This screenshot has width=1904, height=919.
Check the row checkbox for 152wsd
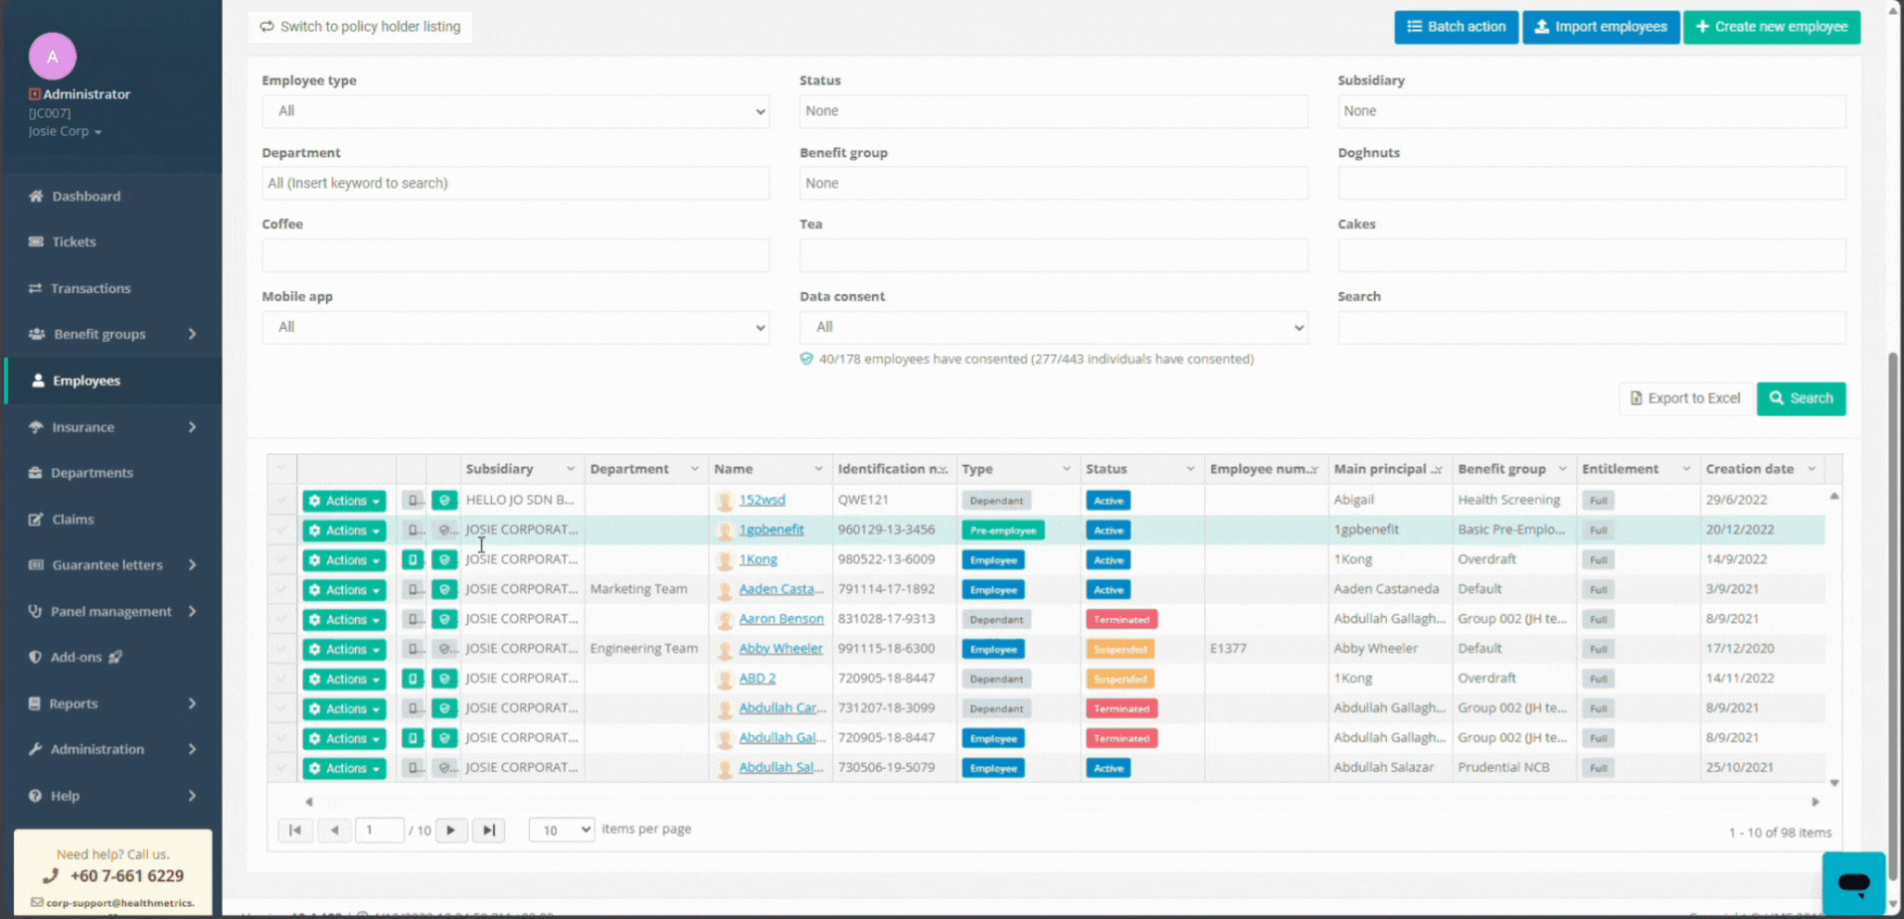tap(281, 500)
